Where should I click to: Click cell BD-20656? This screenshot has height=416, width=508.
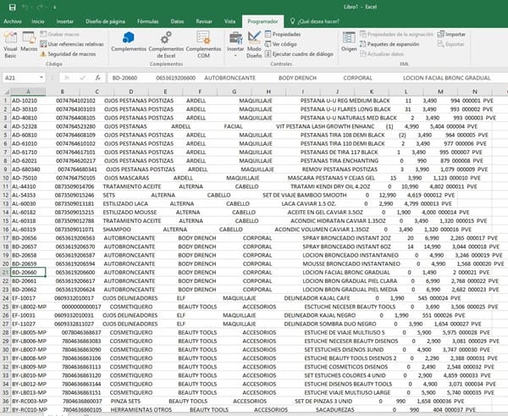click(x=28, y=238)
